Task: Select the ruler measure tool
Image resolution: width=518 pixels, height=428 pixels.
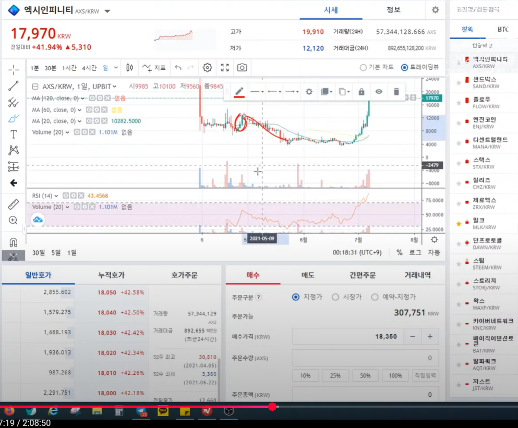Action: (14, 204)
